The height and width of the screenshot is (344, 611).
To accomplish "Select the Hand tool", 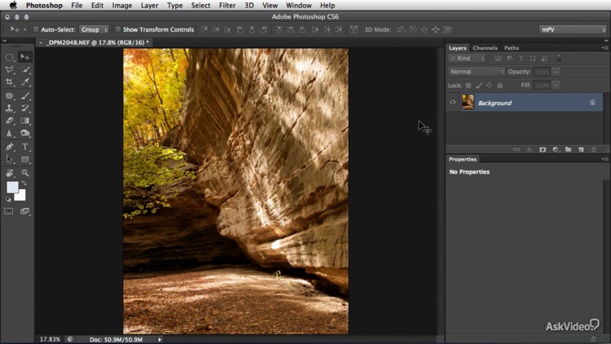I will tap(9, 173).
